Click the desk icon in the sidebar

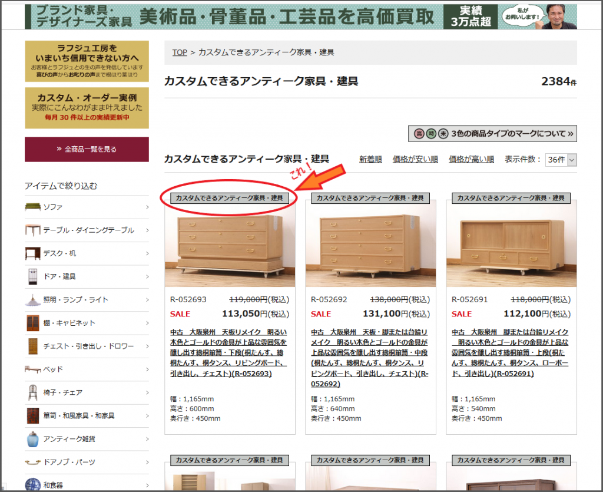click(x=33, y=253)
